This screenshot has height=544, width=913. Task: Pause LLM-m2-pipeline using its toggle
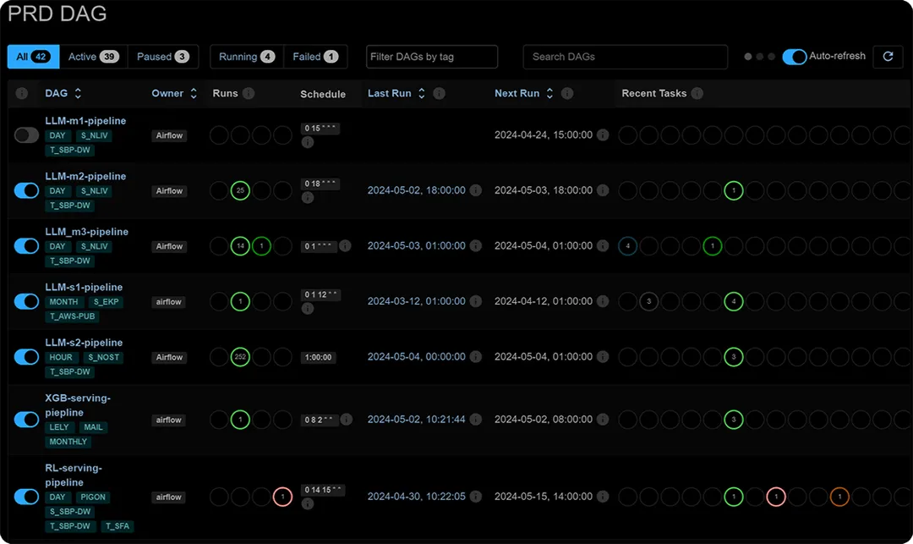(26, 190)
